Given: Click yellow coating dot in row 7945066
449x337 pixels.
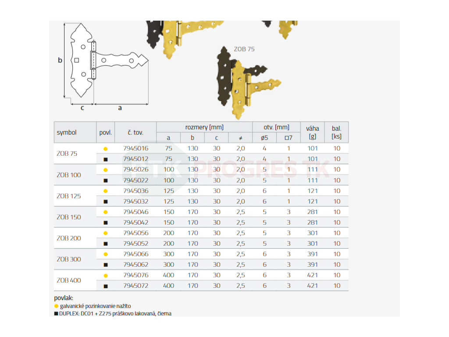Looking at the screenshot, I should click(105, 254).
